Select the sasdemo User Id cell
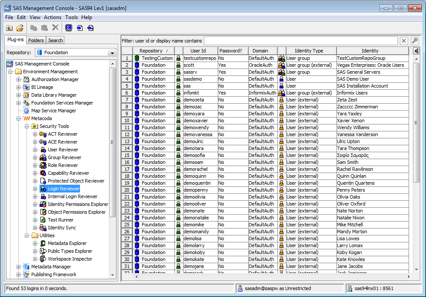 click(x=200, y=79)
